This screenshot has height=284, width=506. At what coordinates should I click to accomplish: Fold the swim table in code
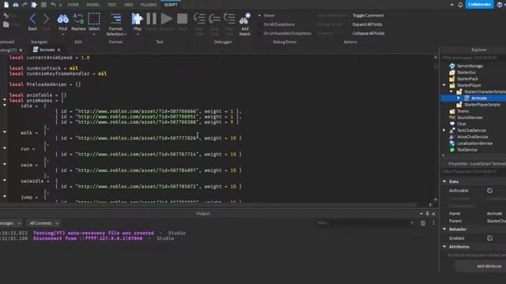(x=5, y=164)
